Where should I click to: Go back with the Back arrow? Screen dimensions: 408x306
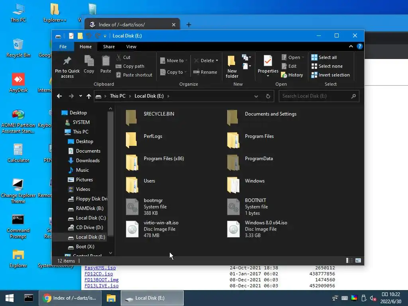pos(59,96)
